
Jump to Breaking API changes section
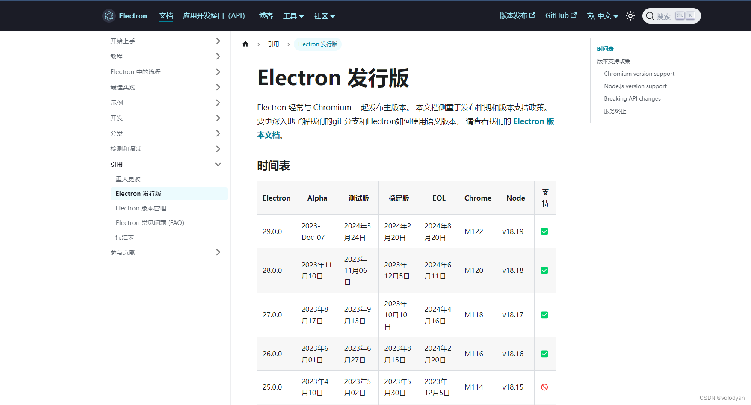click(632, 98)
